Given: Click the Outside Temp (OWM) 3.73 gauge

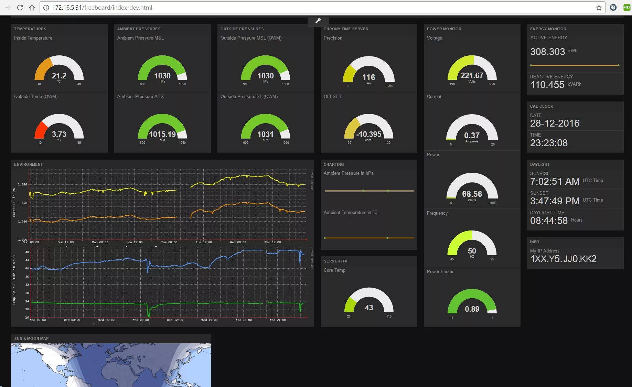Looking at the screenshot, I should [59, 129].
